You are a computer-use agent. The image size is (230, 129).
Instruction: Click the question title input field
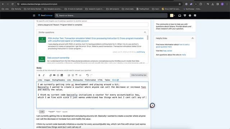[92, 25]
